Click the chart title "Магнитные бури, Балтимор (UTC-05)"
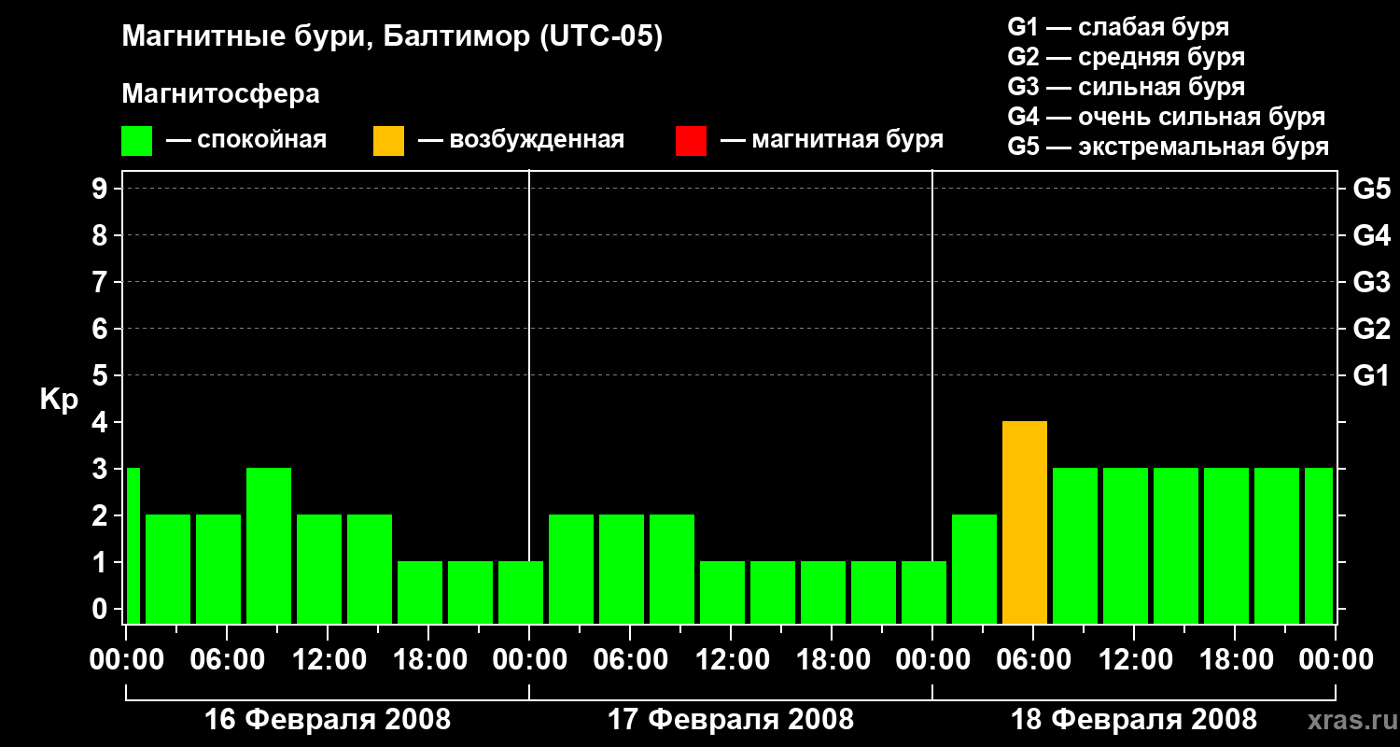Image resolution: width=1400 pixels, height=747 pixels. pyautogui.click(x=392, y=37)
